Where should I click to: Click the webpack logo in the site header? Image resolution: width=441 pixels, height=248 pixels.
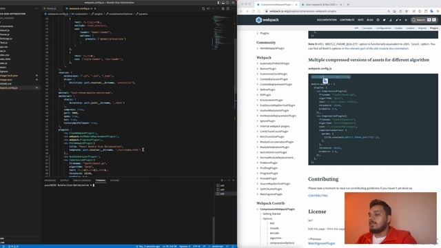[x=267, y=20]
